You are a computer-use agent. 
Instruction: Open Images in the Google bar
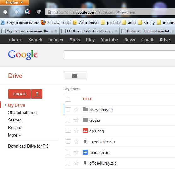click(56, 40)
